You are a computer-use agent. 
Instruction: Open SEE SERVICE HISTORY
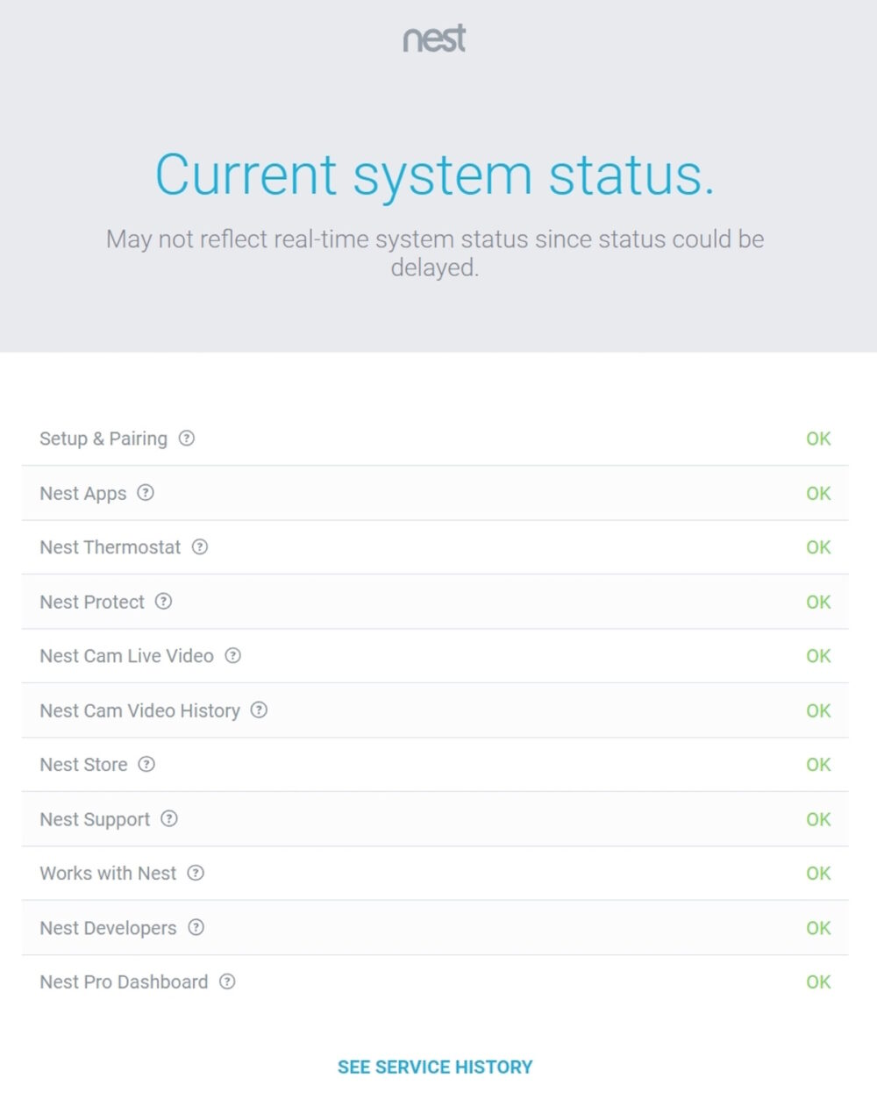434,1067
